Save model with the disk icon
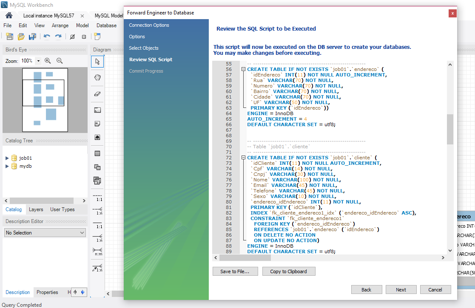This screenshot has width=475, height=308. tap(32, 37)
